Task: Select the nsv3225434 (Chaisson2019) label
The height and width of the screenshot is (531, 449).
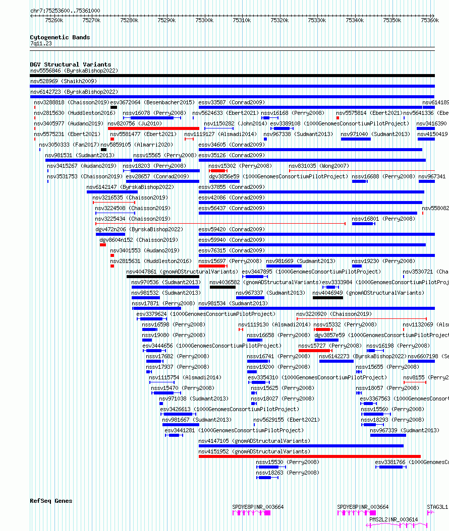Action: (x=133, y=219)
